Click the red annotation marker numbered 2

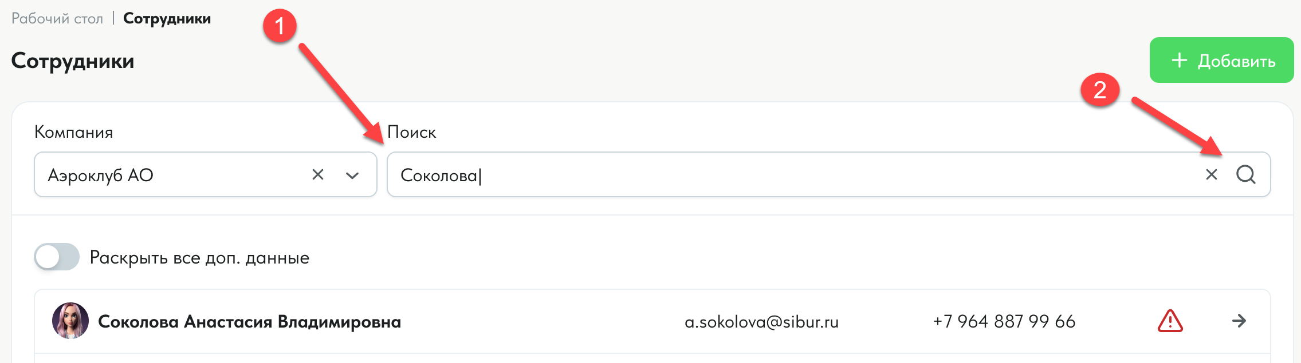click(x=1099, y=90)
